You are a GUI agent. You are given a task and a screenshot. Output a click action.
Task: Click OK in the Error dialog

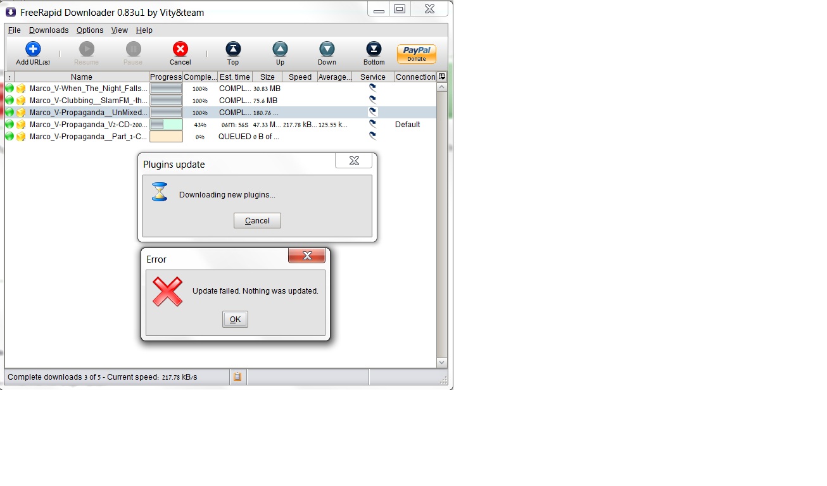click(235, 320)
